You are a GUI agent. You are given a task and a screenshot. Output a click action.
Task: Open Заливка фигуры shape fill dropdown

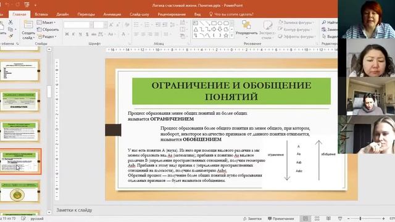pyautogui.click(x=296, y=22)
